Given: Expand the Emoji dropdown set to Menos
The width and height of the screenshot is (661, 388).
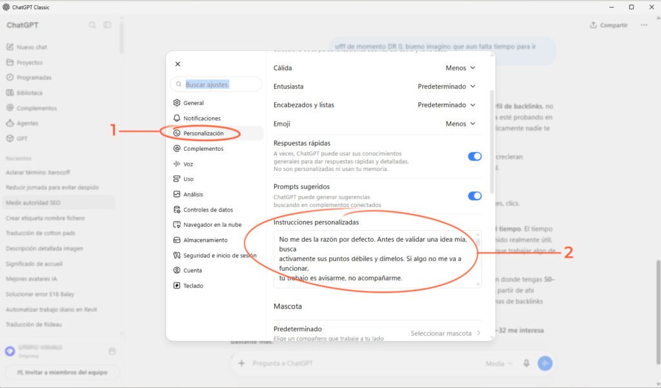Looking at the screenshot, I should click(x=460, y=124).
